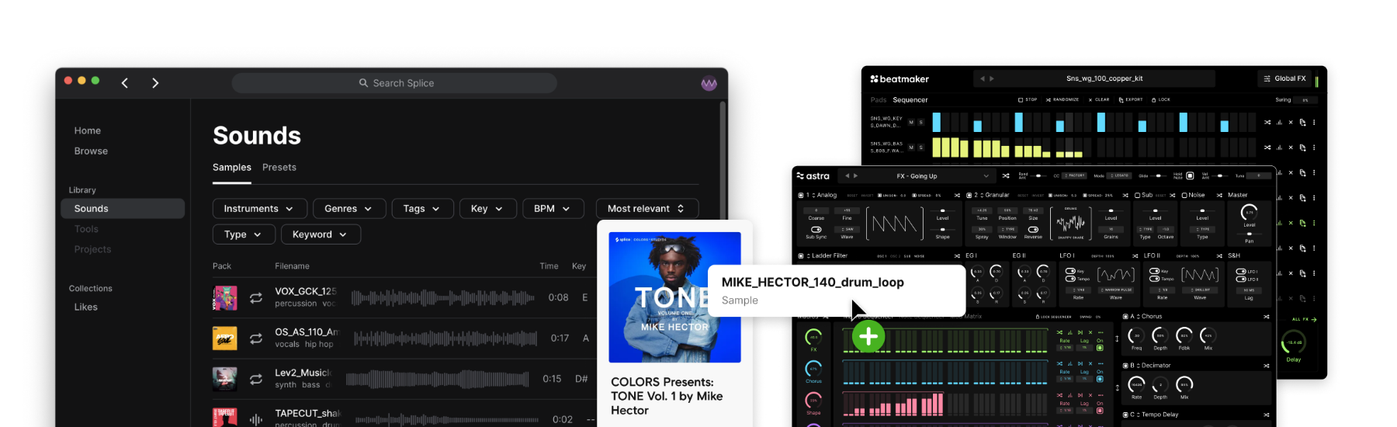Click Stop in the Beatmaker sequencer
The height and width of the screenshot is (427, 1397).
[1028, 99]
